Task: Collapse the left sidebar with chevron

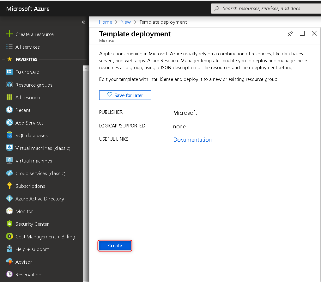Action: (83, 22)
